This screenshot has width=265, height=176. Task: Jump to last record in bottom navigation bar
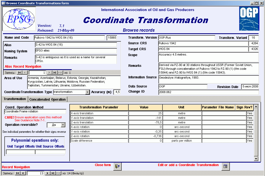53,173
